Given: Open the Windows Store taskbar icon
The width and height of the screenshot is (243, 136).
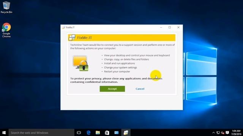Looking at the screenshot, I should point(107,133).
